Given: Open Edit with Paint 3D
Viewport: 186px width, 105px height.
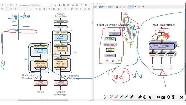Looking at the screenshot, I should [143, 7].
